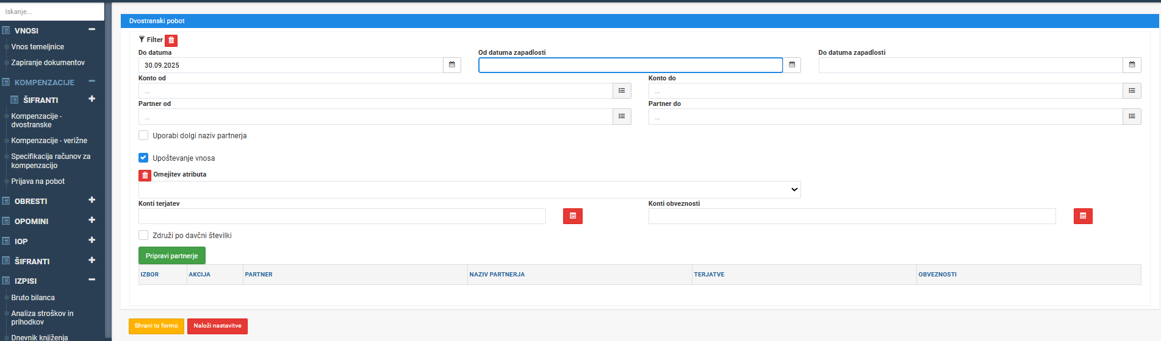The height and width of the screenshot is (341, 1161).
Task: Click IOP section list icon
Action: tap(5, 241)
